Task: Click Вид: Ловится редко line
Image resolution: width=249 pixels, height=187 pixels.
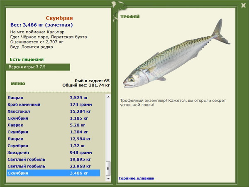Action: pyautogui.click(x=32, y=47)
